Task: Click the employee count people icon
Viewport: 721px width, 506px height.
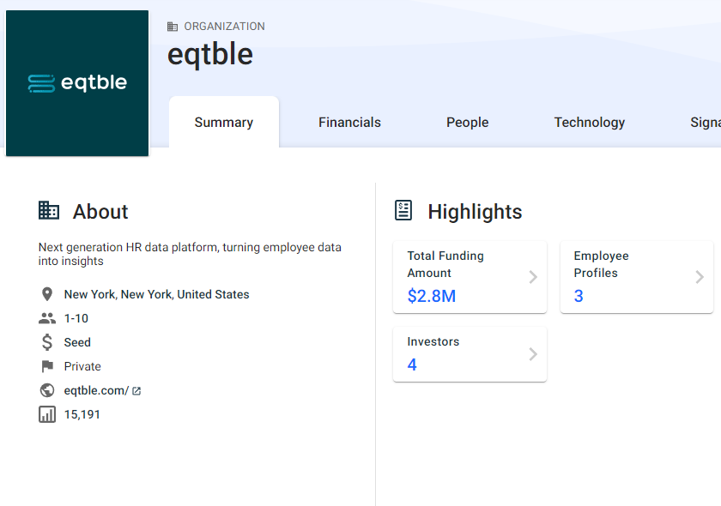Action: pyautogui.click(x=47, y=318)
